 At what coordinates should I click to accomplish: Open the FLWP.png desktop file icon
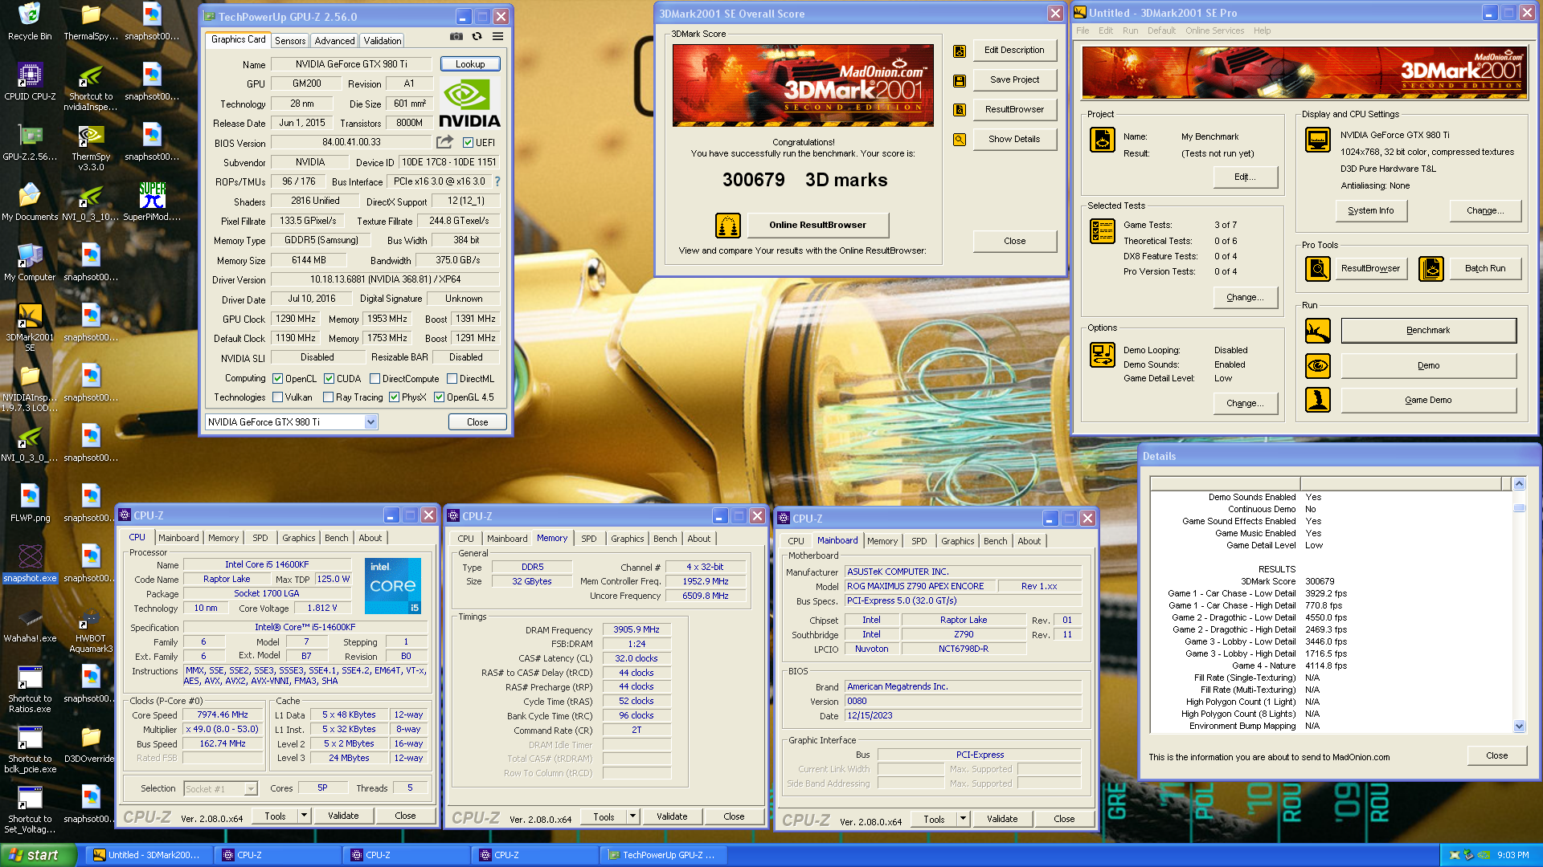coord(30,503)
